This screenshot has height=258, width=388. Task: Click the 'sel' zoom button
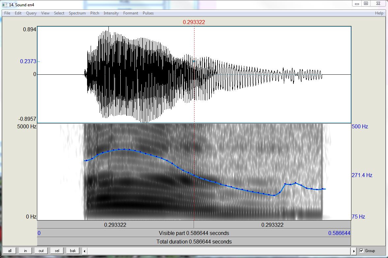pos(57,250)
